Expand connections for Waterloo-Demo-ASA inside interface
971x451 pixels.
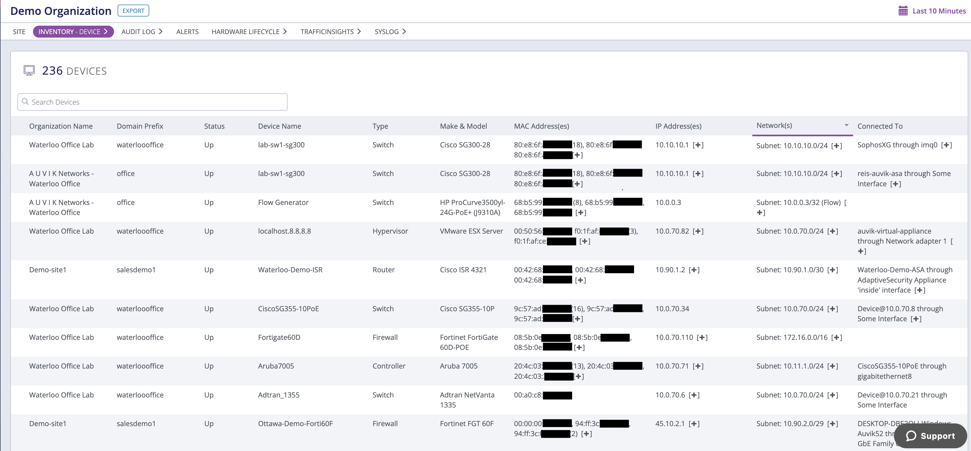pyautogui.click(x=920, y=290)
